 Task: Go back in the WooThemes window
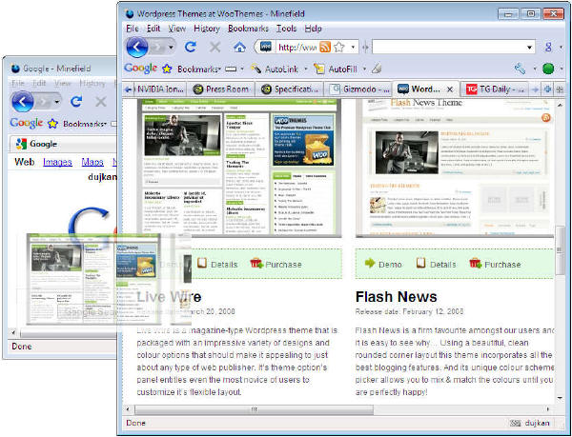click(x=136, y=47)
